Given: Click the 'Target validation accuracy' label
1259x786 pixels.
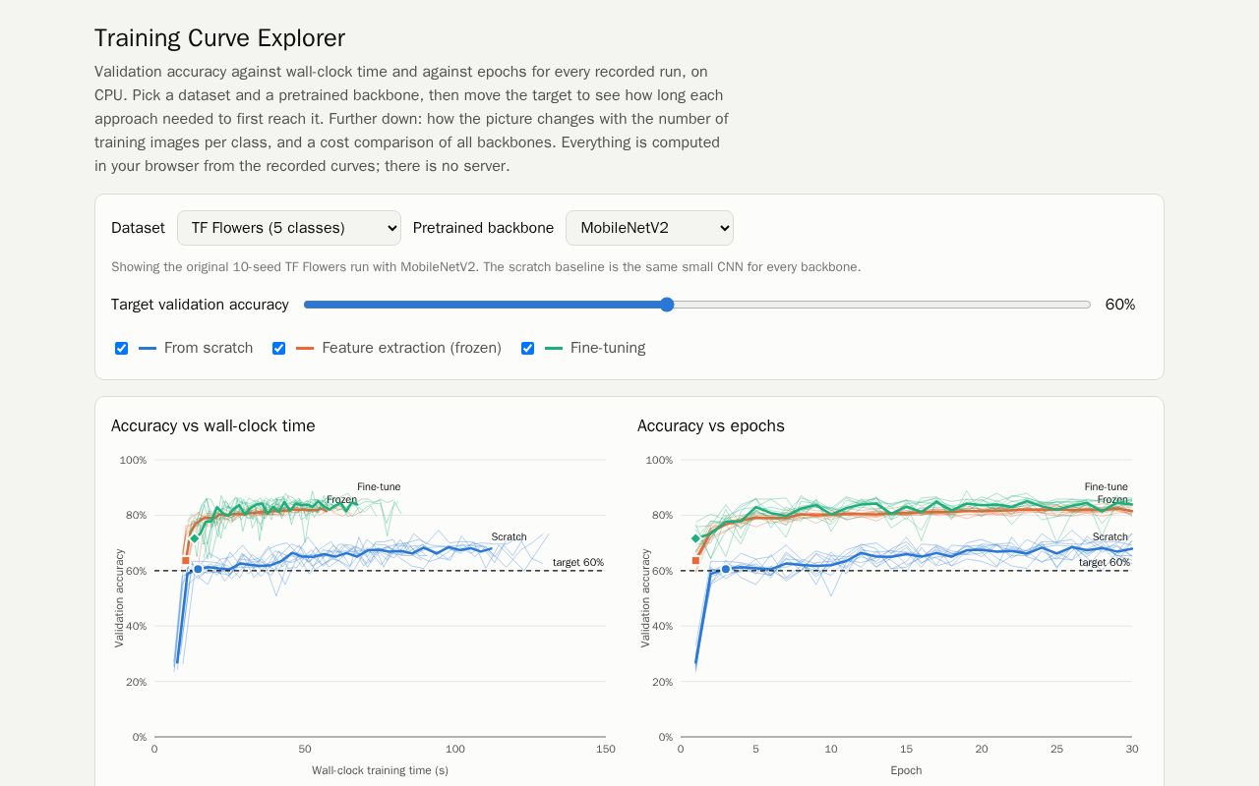Looking at the screenshot, I should 200,305.
